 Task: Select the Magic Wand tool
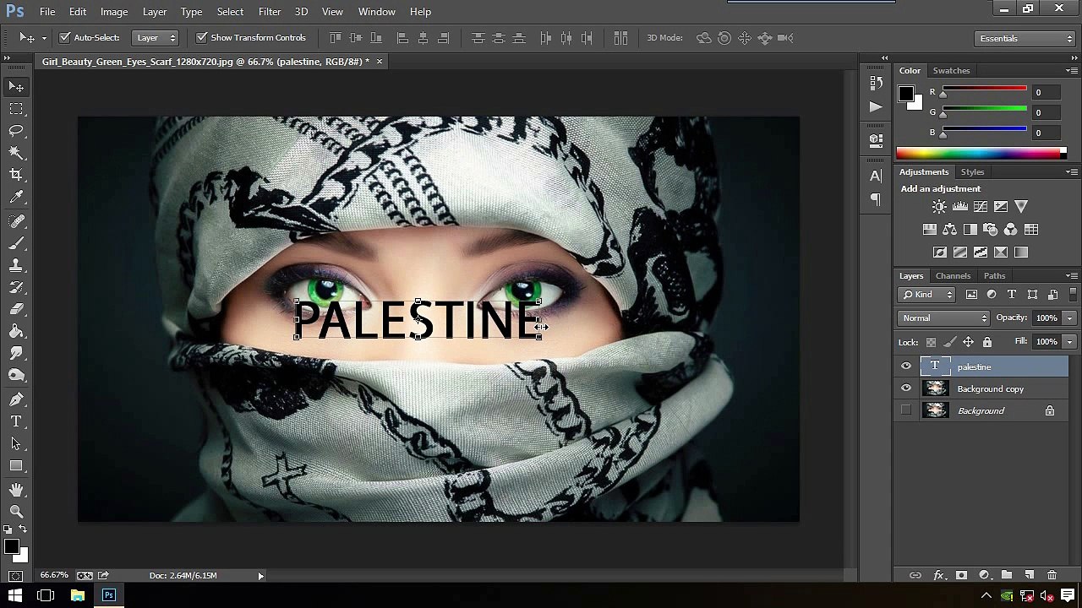click(x=16, y=153)
